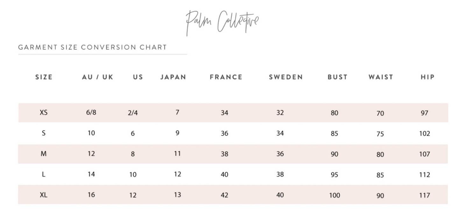Click the XL size row label
The width and height of the screenshot is (460, 215).
point(44,195)
